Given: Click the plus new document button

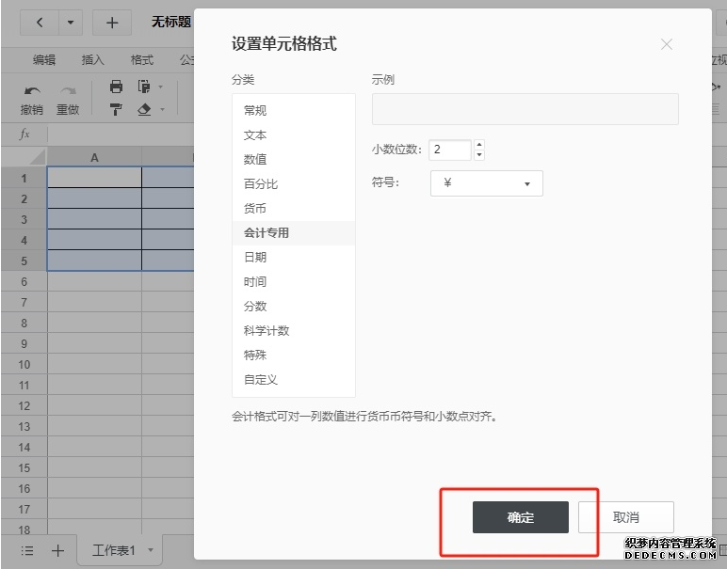Looking at the screenshot, I should pos(112,23).
